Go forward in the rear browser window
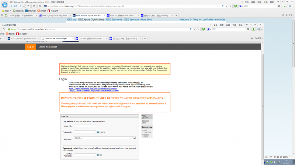This screenshot has width=295, height=165. [20, 6]
